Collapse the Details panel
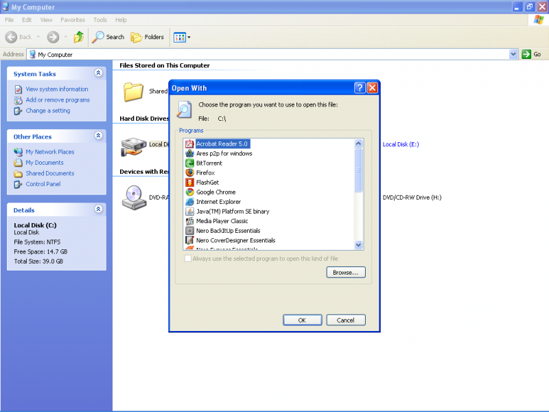This screenshot has width=549, height=412. (98, 209)
